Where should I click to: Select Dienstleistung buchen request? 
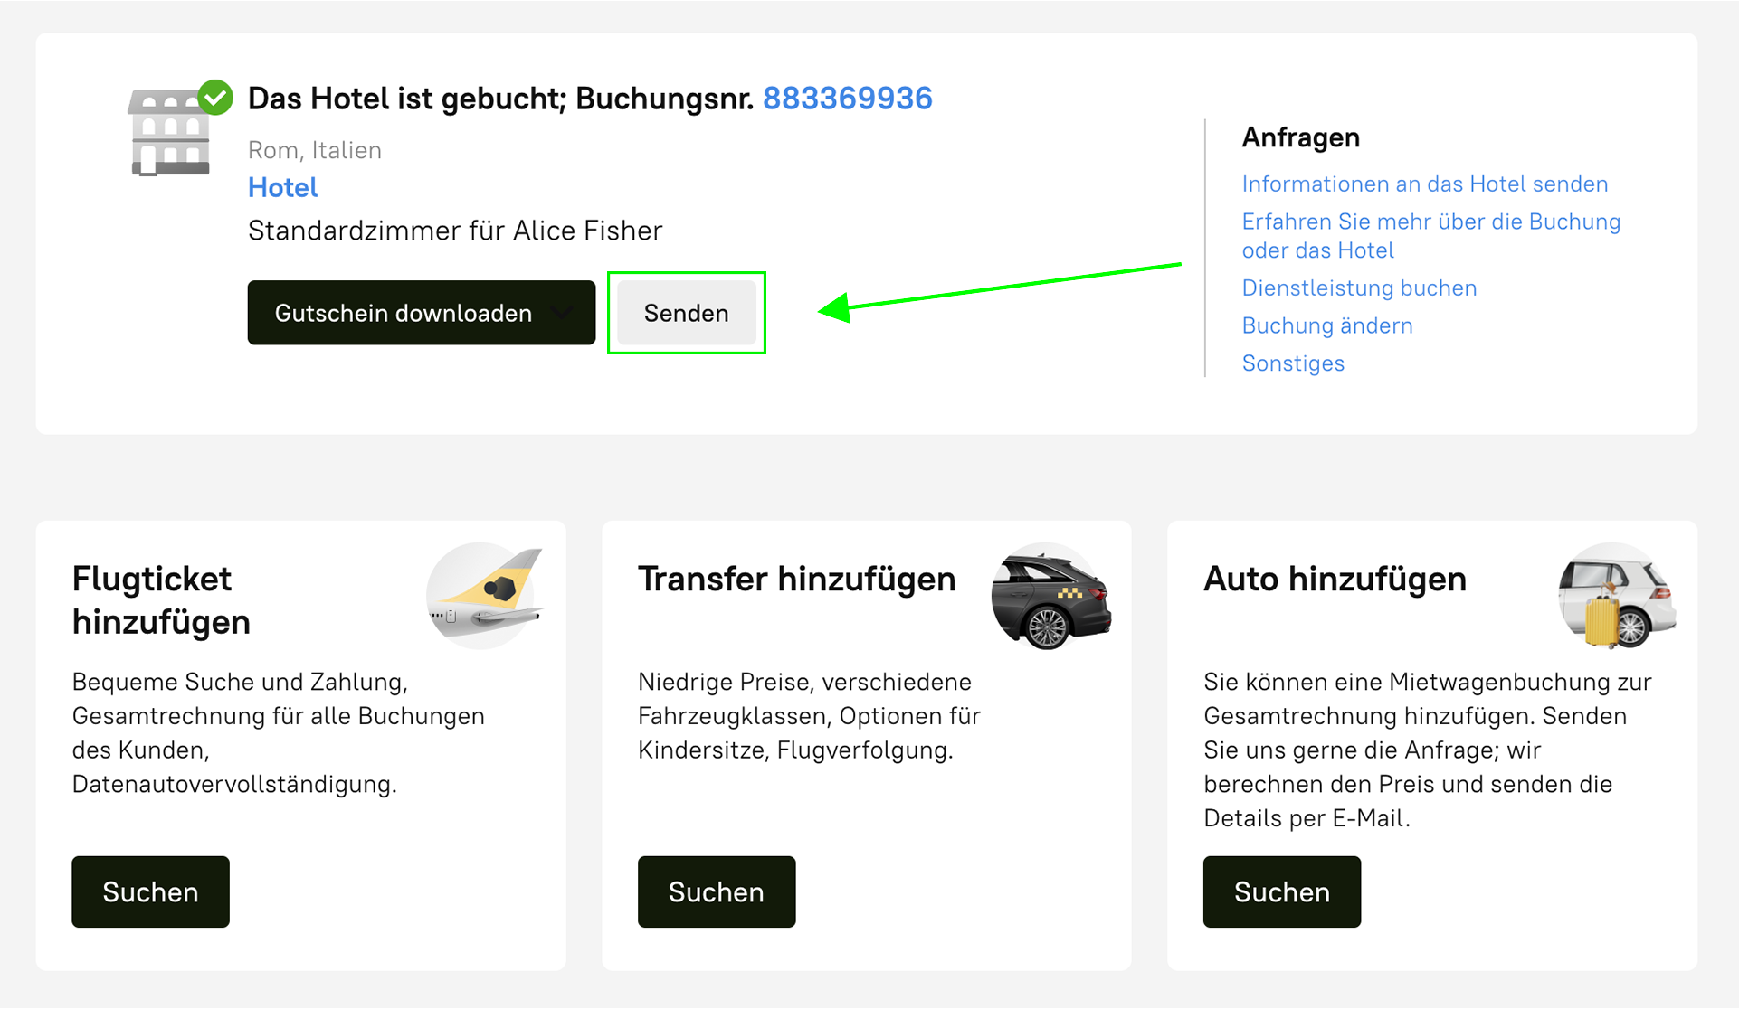(1359, 288)
